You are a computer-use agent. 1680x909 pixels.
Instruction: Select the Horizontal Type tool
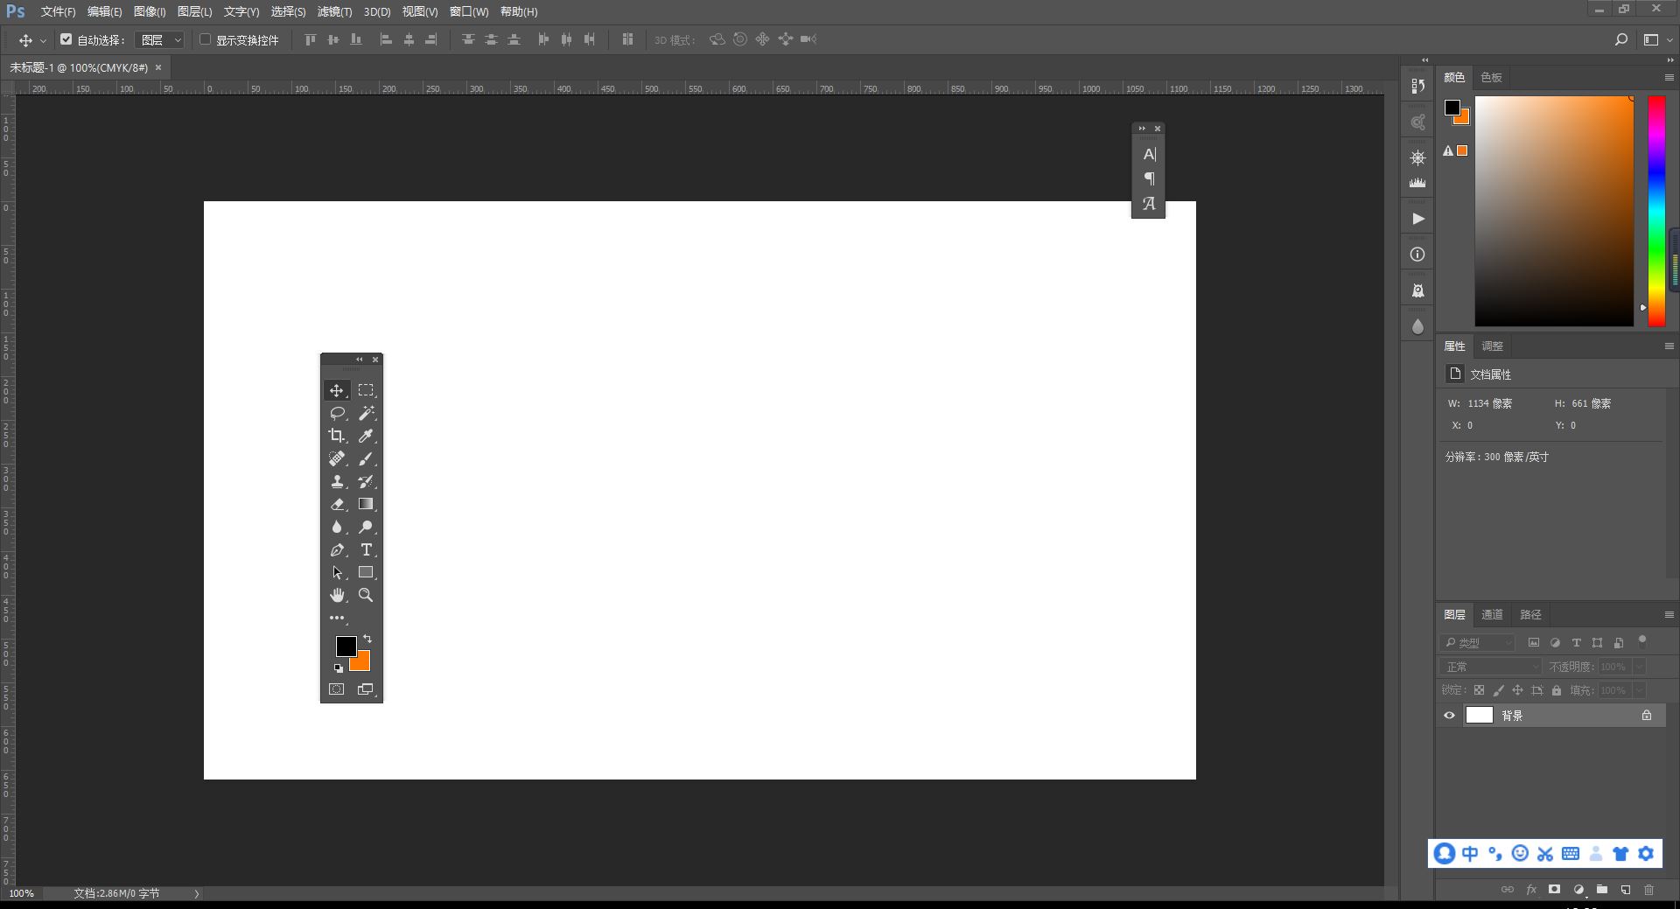(x=367, y=549)
